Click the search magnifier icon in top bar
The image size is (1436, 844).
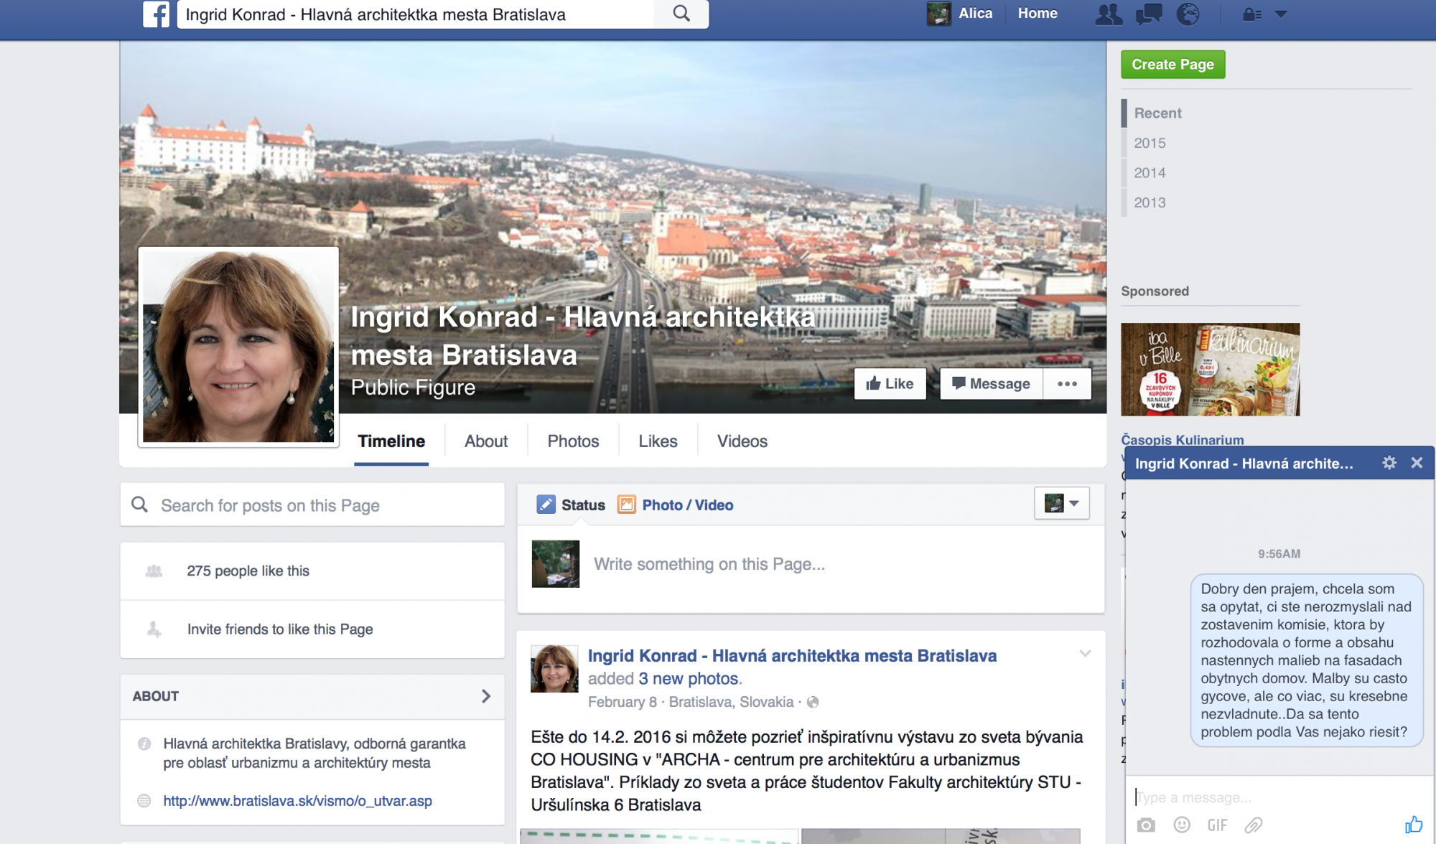pos(681,14)
